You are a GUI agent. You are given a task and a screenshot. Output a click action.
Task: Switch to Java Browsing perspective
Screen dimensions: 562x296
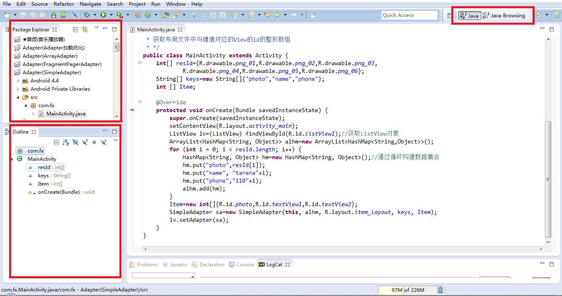[x=504, y=16]
